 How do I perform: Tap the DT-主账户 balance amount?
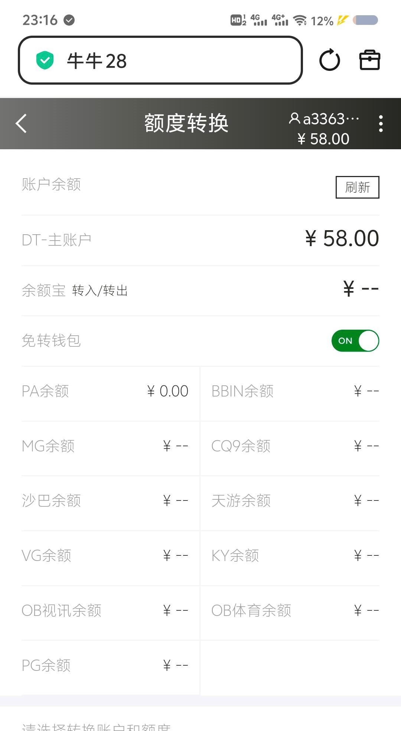coord(342,238)
